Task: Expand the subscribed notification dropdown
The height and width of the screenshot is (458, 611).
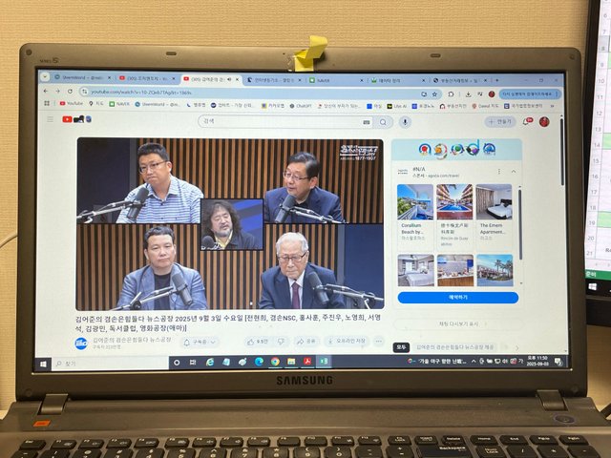Action: tap(200, 342)
